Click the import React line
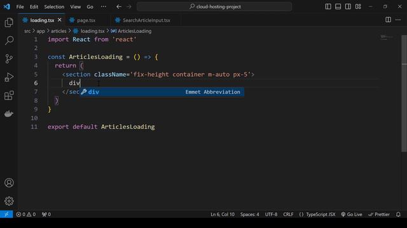The image size is (407, 228). pyautogui.click(x=92, y=39)
